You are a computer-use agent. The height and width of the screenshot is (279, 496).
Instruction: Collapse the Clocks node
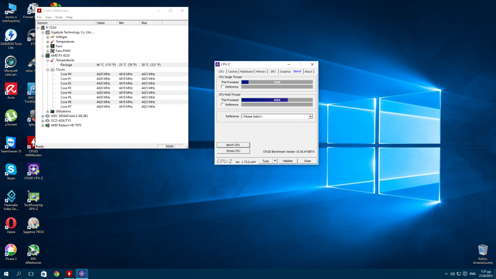click(x=48, y=69)
